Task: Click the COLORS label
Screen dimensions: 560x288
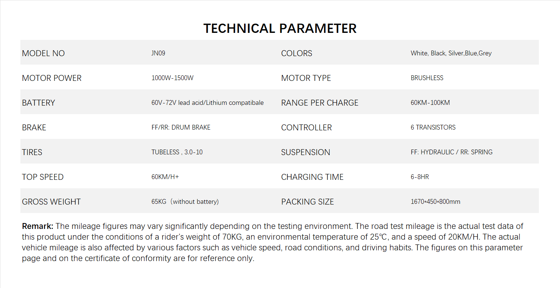Action: click(x=296, y=53)
